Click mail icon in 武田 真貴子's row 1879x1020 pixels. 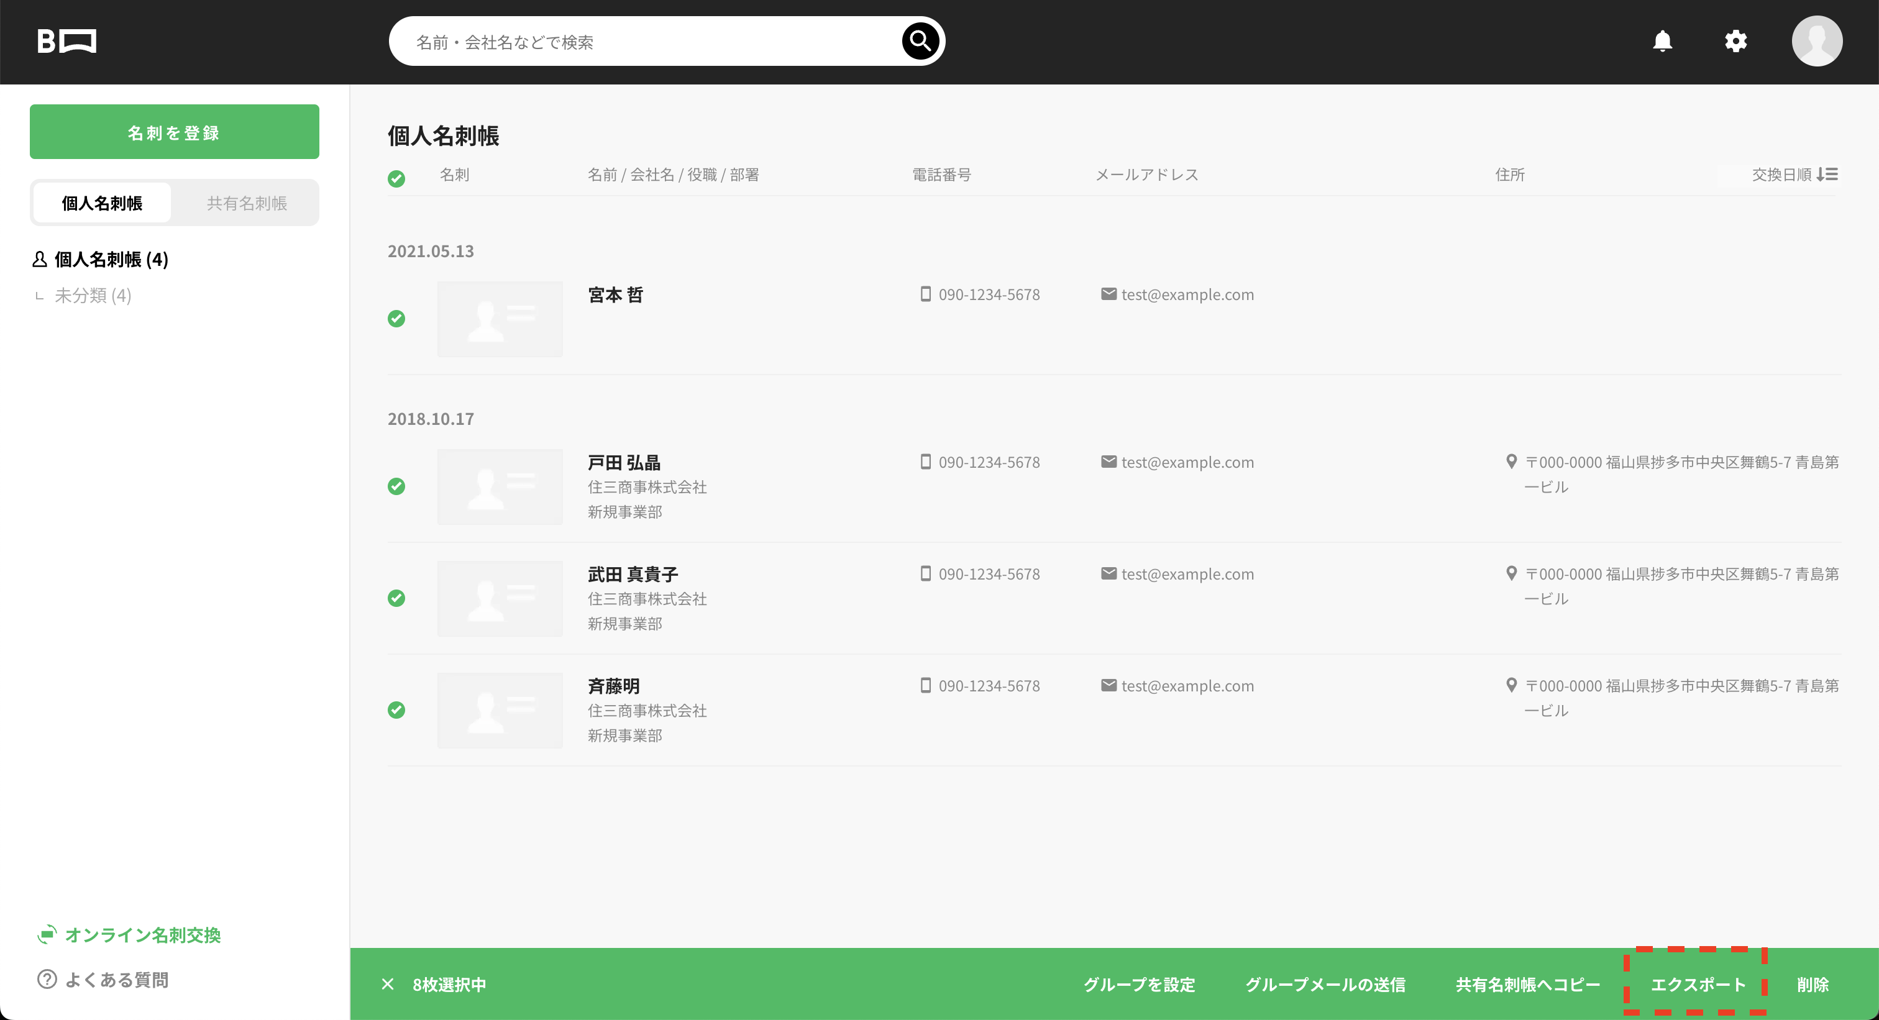pos(1109,573)
